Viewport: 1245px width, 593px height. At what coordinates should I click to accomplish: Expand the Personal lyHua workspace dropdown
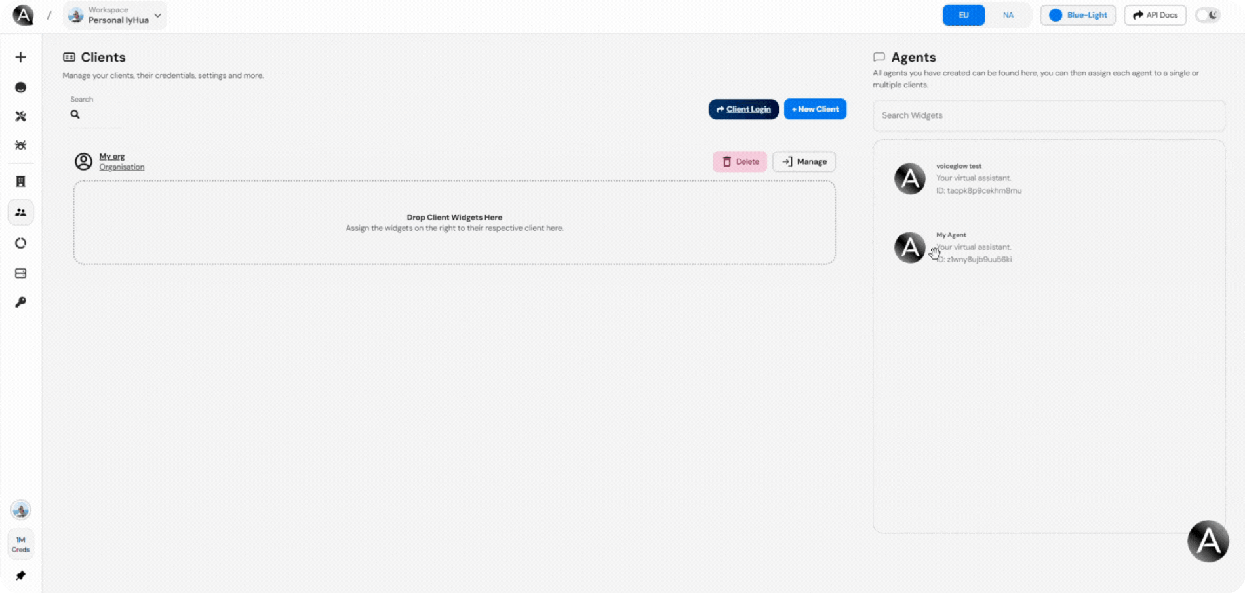click(x=156, y=14)
